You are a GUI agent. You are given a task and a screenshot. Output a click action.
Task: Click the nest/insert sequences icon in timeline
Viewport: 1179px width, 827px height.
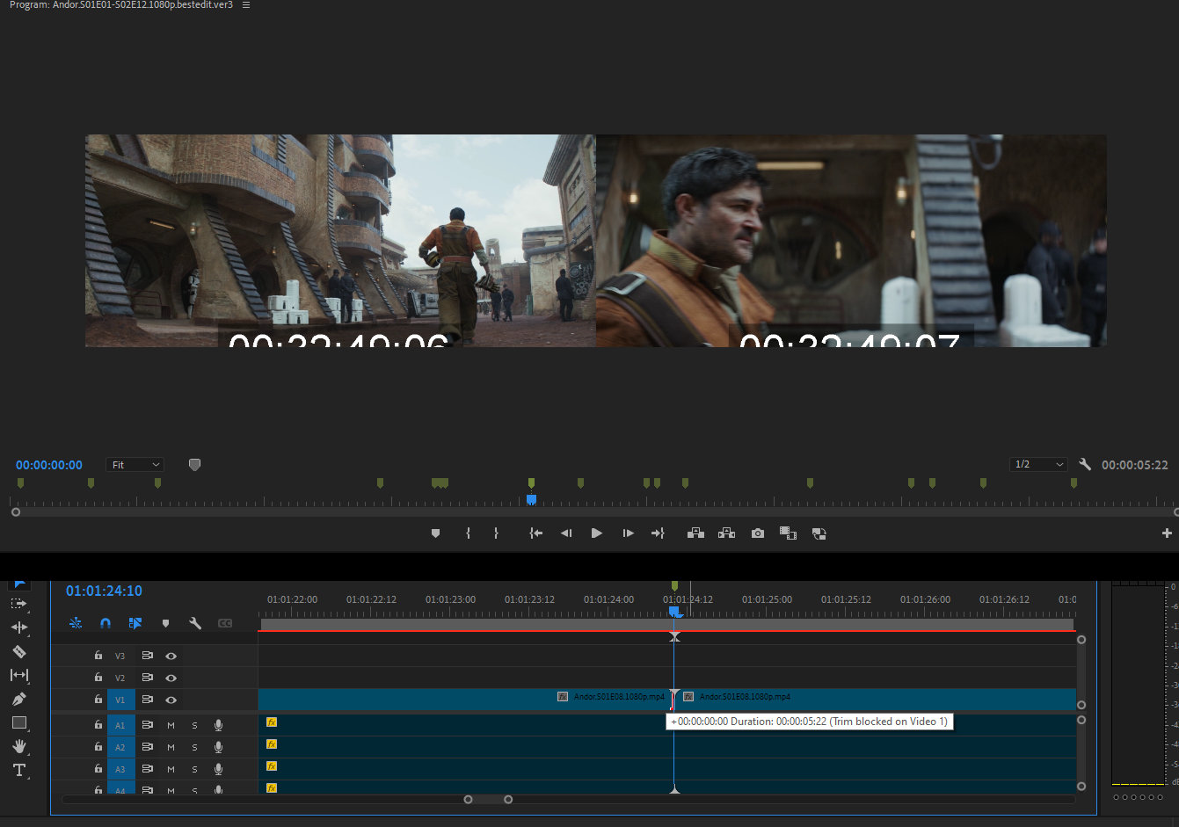76,623
